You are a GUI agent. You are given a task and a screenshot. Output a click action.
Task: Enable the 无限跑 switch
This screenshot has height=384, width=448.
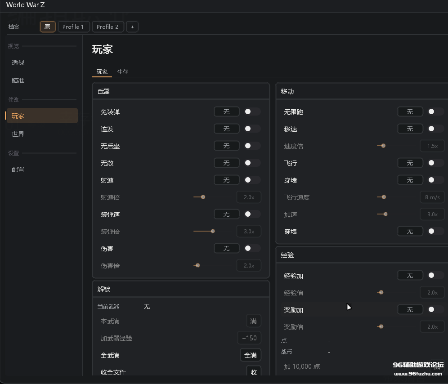(436, 112)
